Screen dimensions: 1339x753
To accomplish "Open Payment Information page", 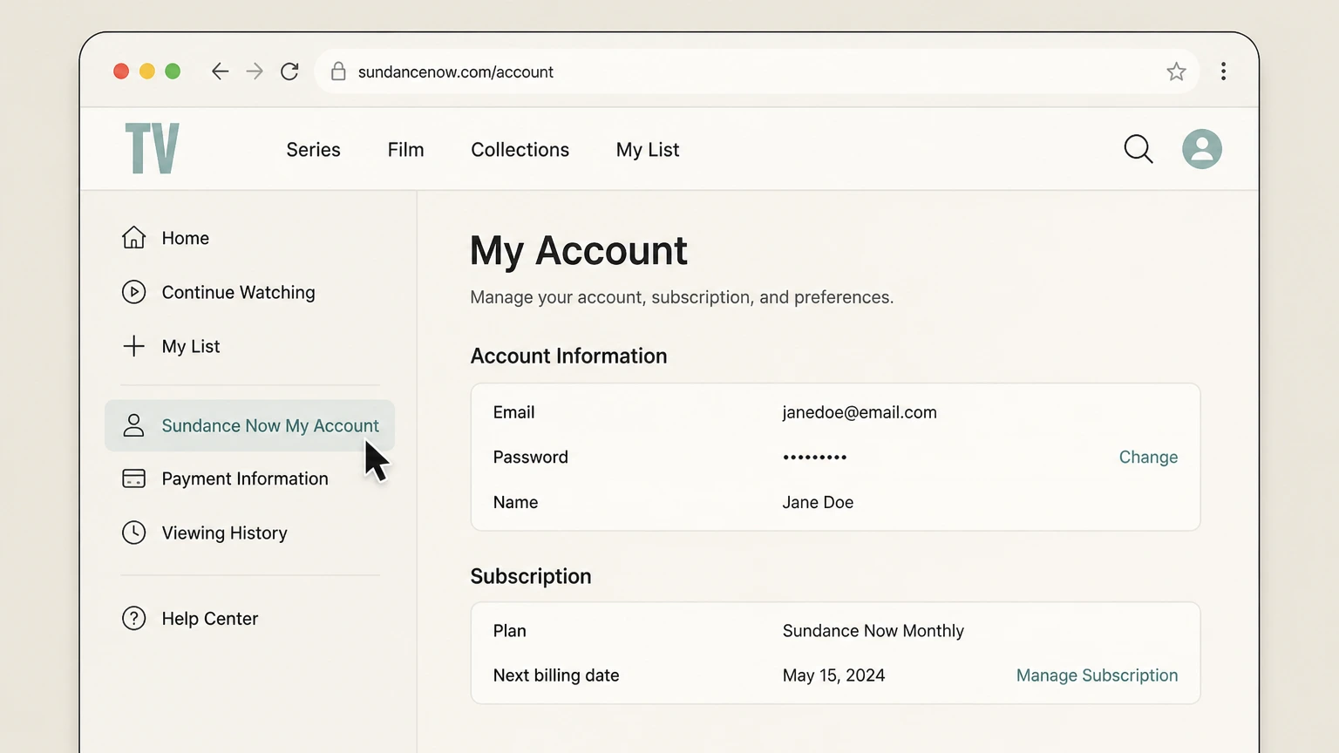I will (245, 478).
